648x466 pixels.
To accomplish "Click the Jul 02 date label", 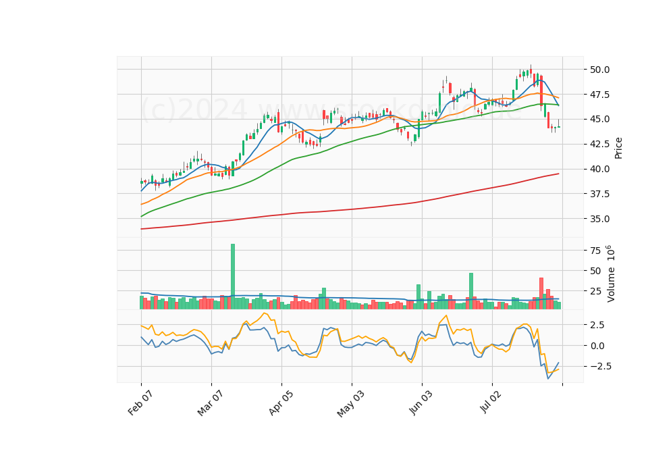I will pyautogui.click(x=491, y=401).
